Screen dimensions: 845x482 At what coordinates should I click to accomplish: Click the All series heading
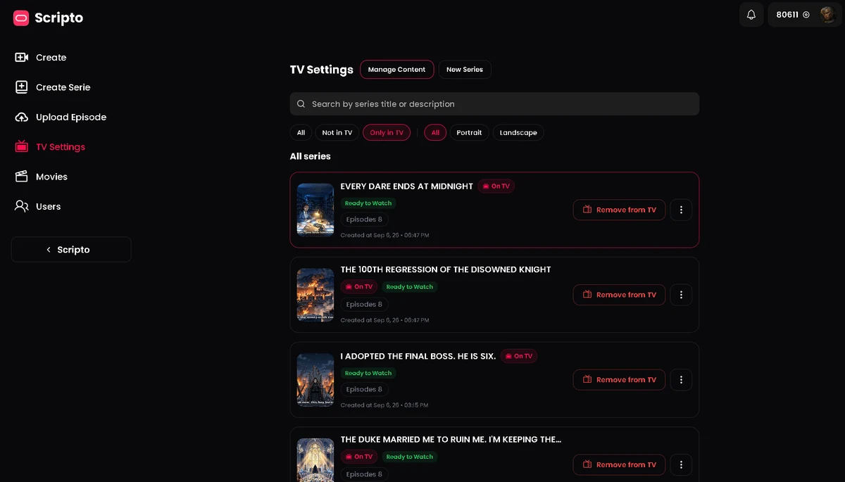coord(311,156)
